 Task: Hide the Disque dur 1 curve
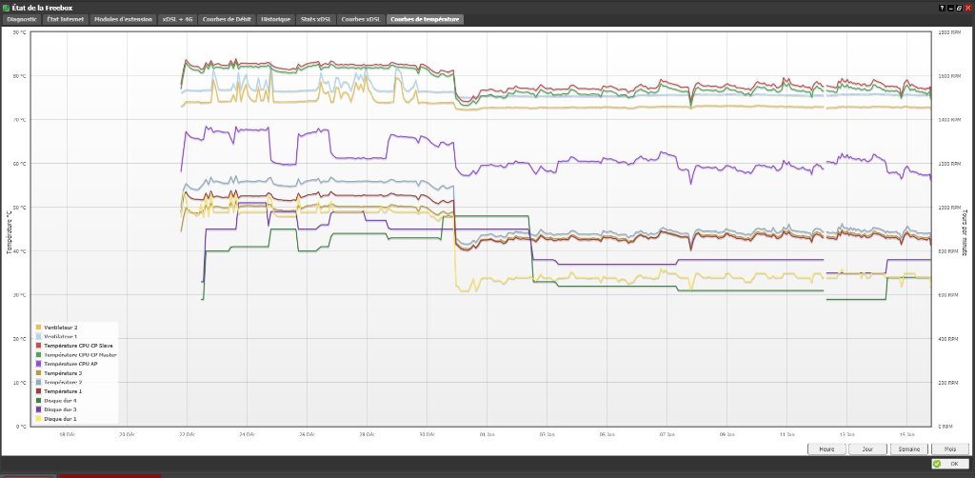point(56,419)
